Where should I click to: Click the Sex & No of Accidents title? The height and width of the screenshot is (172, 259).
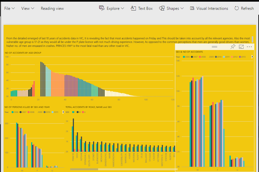coord(189,52)
